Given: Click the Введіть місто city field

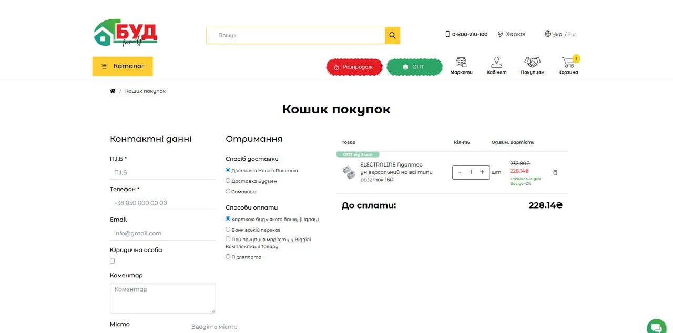Looking at the screenshot, I should [215, 327].
